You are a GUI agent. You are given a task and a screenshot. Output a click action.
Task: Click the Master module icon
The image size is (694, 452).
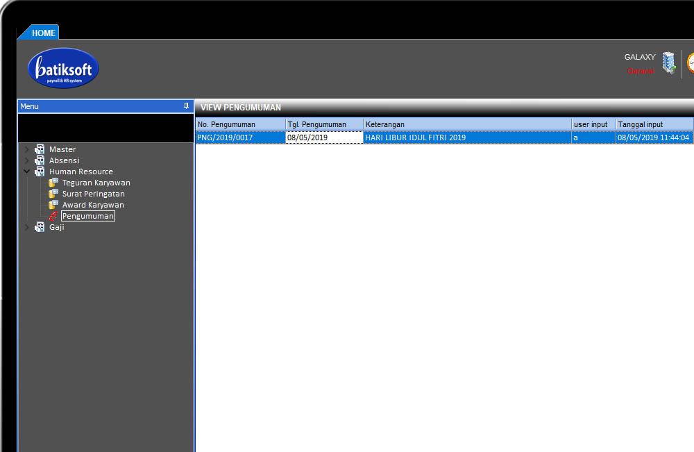tap(40, 149)
